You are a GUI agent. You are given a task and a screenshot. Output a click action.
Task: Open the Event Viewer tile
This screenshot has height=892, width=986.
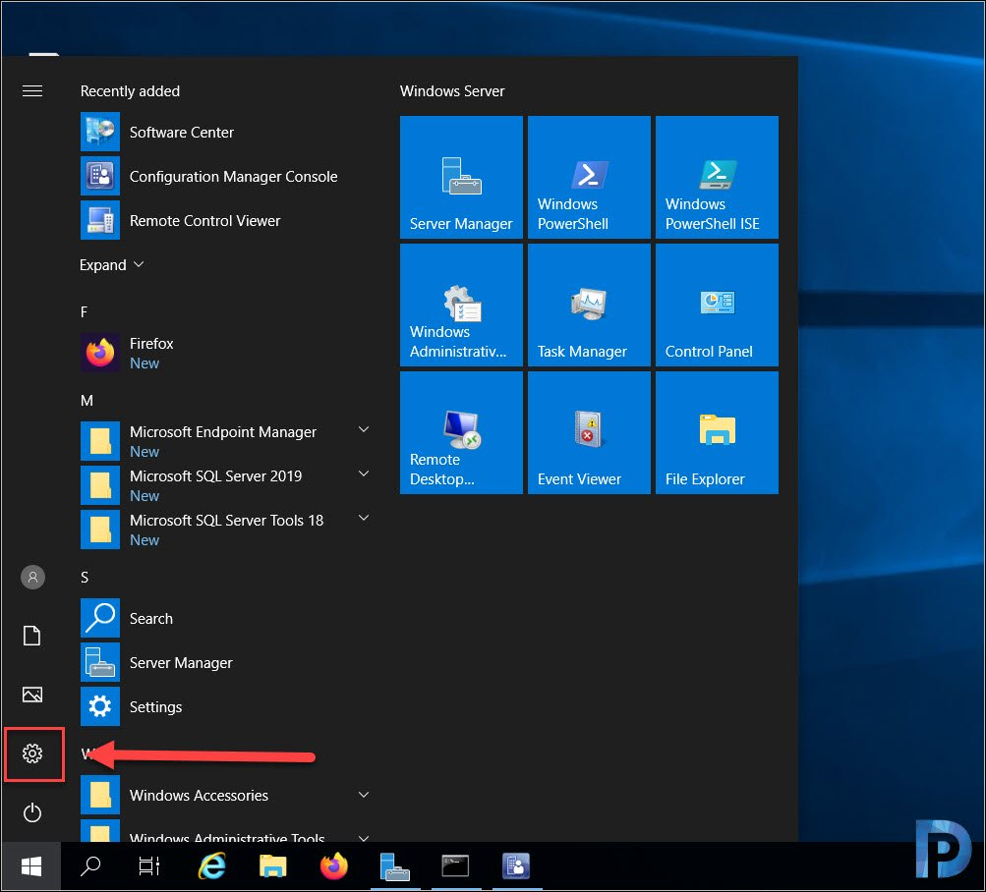coord(589,432)
